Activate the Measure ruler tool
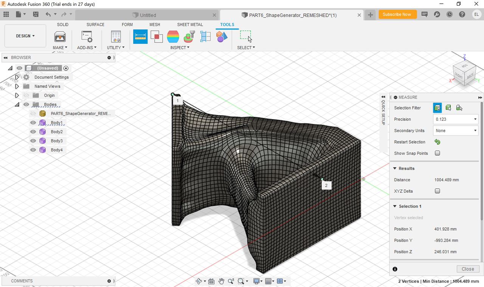484x287 pixels. [140, 37]
